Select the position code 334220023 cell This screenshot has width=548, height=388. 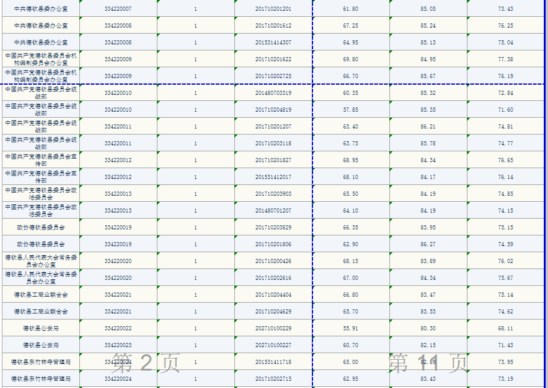(x=118, y=345)
